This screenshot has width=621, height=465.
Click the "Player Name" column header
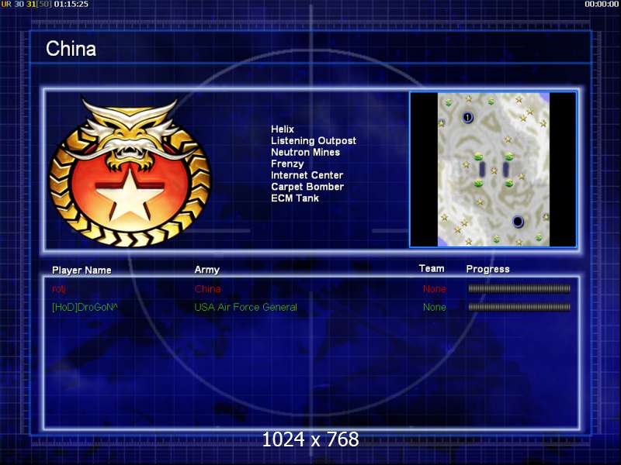tap(82, 270)
